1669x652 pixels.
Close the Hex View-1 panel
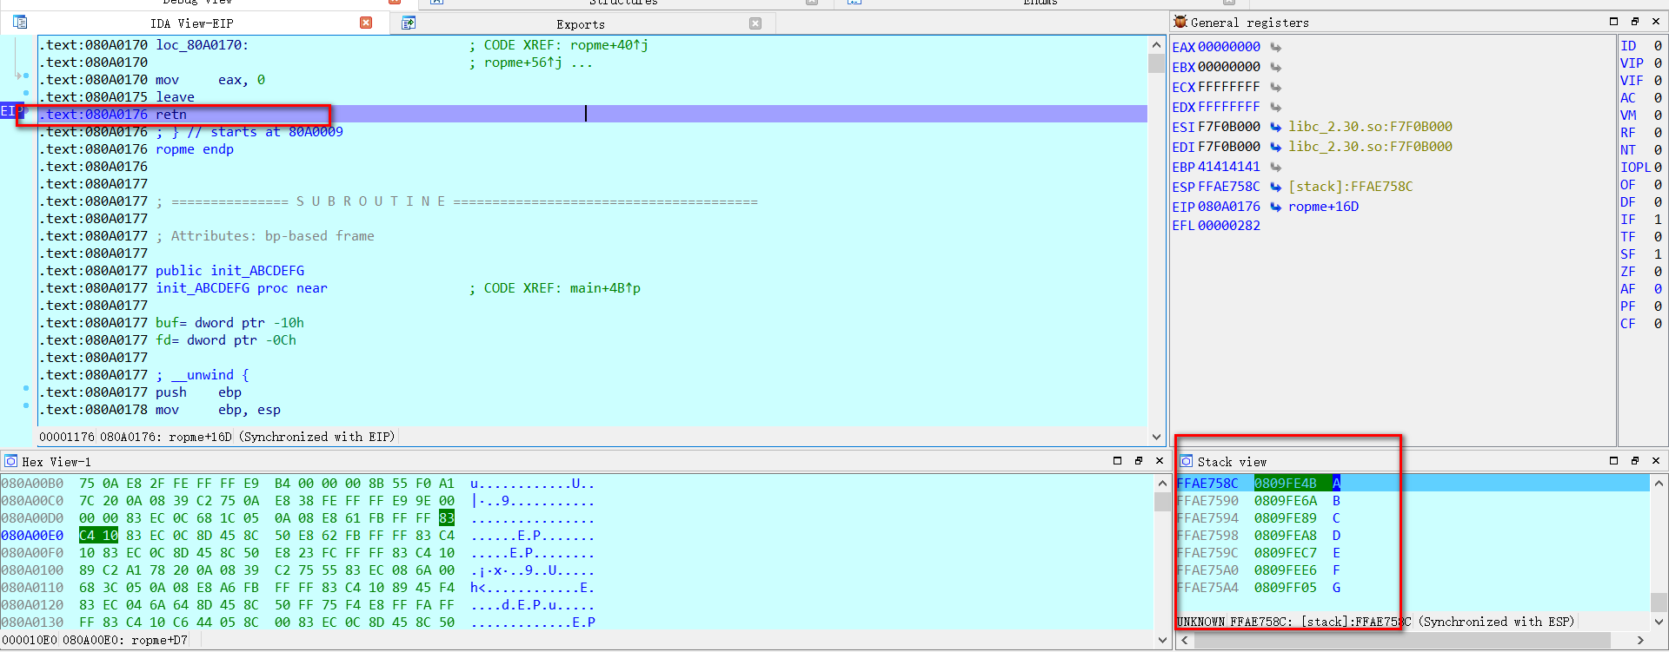pos(1160,461)
